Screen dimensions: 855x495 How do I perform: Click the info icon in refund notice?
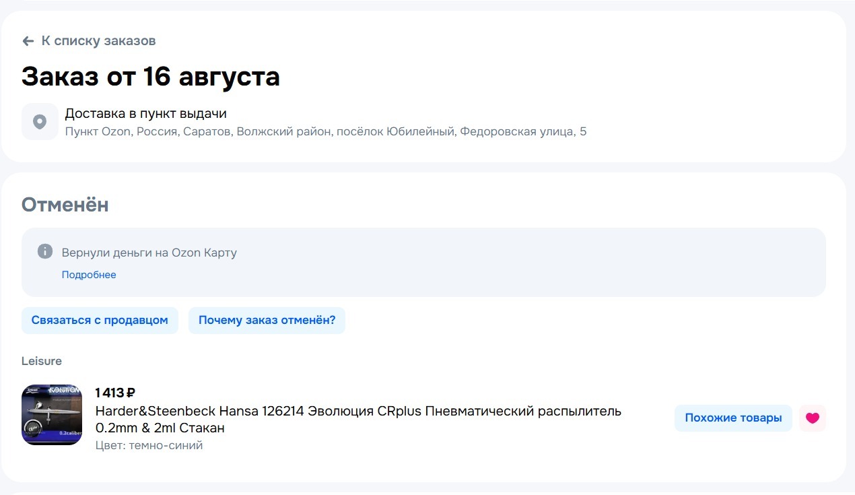(x=45, y=252)
